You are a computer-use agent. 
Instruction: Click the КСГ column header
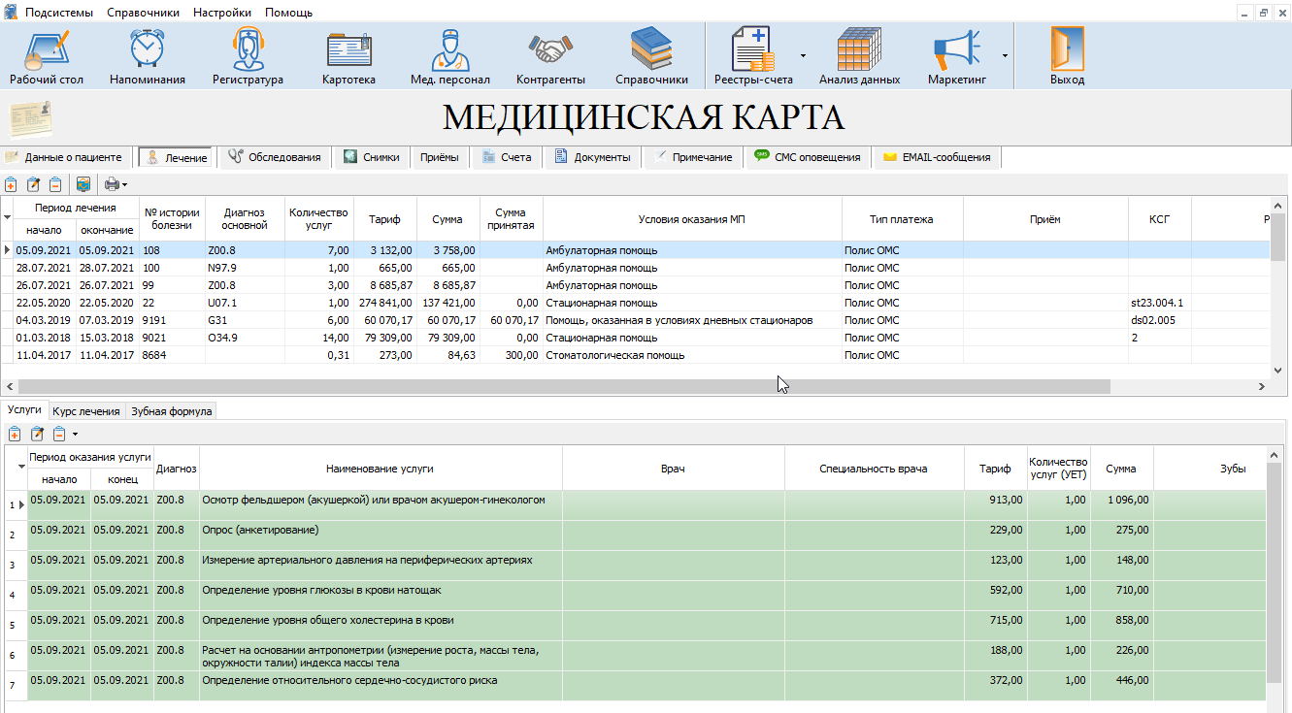(x=1159, y=219)
